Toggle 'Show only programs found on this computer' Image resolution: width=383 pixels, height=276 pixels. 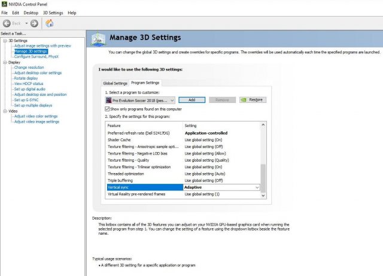pos(107,109)
